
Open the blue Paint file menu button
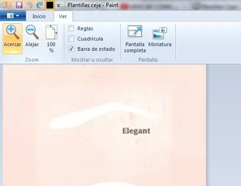pos(13,16)
